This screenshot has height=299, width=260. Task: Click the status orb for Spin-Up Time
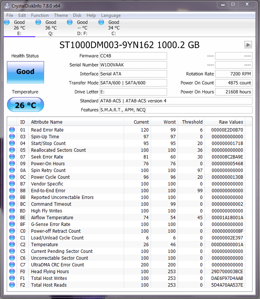[12, 136]
